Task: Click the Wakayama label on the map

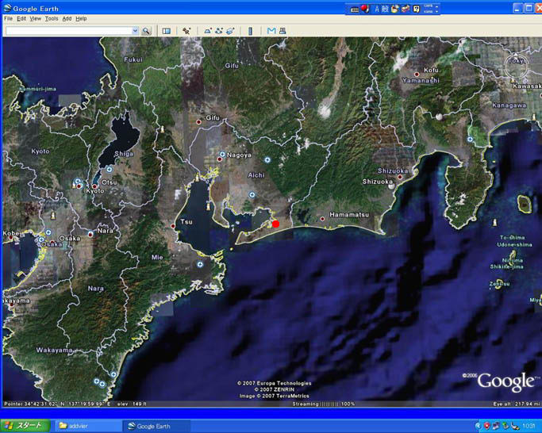Action: click(54, 350)
